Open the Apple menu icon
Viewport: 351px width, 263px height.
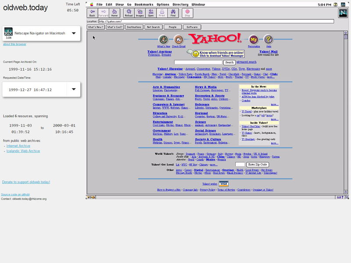pyautogui.click(x=92, y=4)
